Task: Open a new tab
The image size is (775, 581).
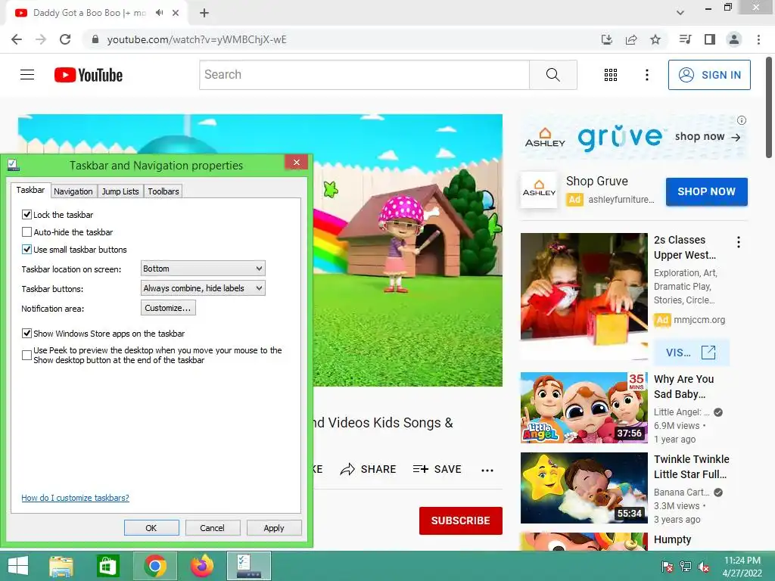Action: pyautogui.click(x=204, y=13)
